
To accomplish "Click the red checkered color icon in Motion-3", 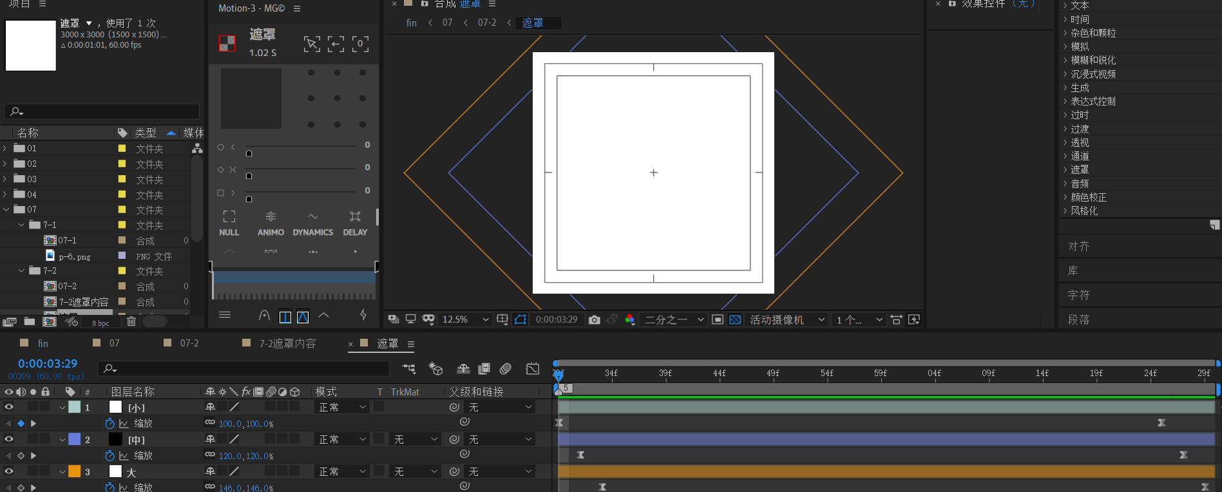I will point(227,43).
